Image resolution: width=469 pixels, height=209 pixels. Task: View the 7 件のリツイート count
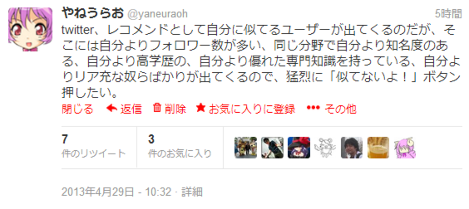click(94, 147)
